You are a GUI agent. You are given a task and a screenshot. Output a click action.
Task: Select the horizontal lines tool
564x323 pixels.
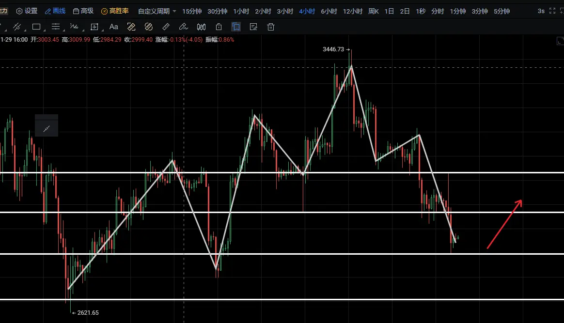pos(55,27)
